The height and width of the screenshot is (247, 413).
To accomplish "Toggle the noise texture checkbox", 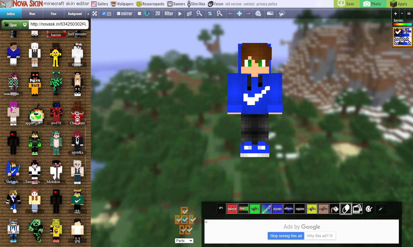I will click(139, 14).
